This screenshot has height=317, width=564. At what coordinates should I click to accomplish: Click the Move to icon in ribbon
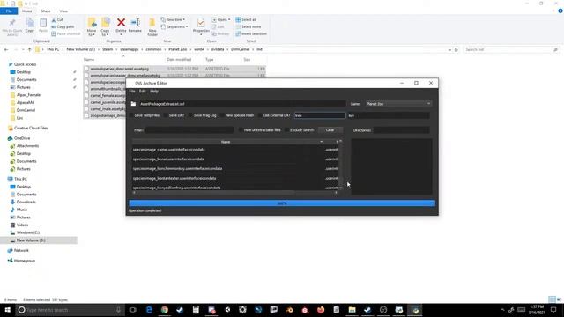tap(92, 23)
